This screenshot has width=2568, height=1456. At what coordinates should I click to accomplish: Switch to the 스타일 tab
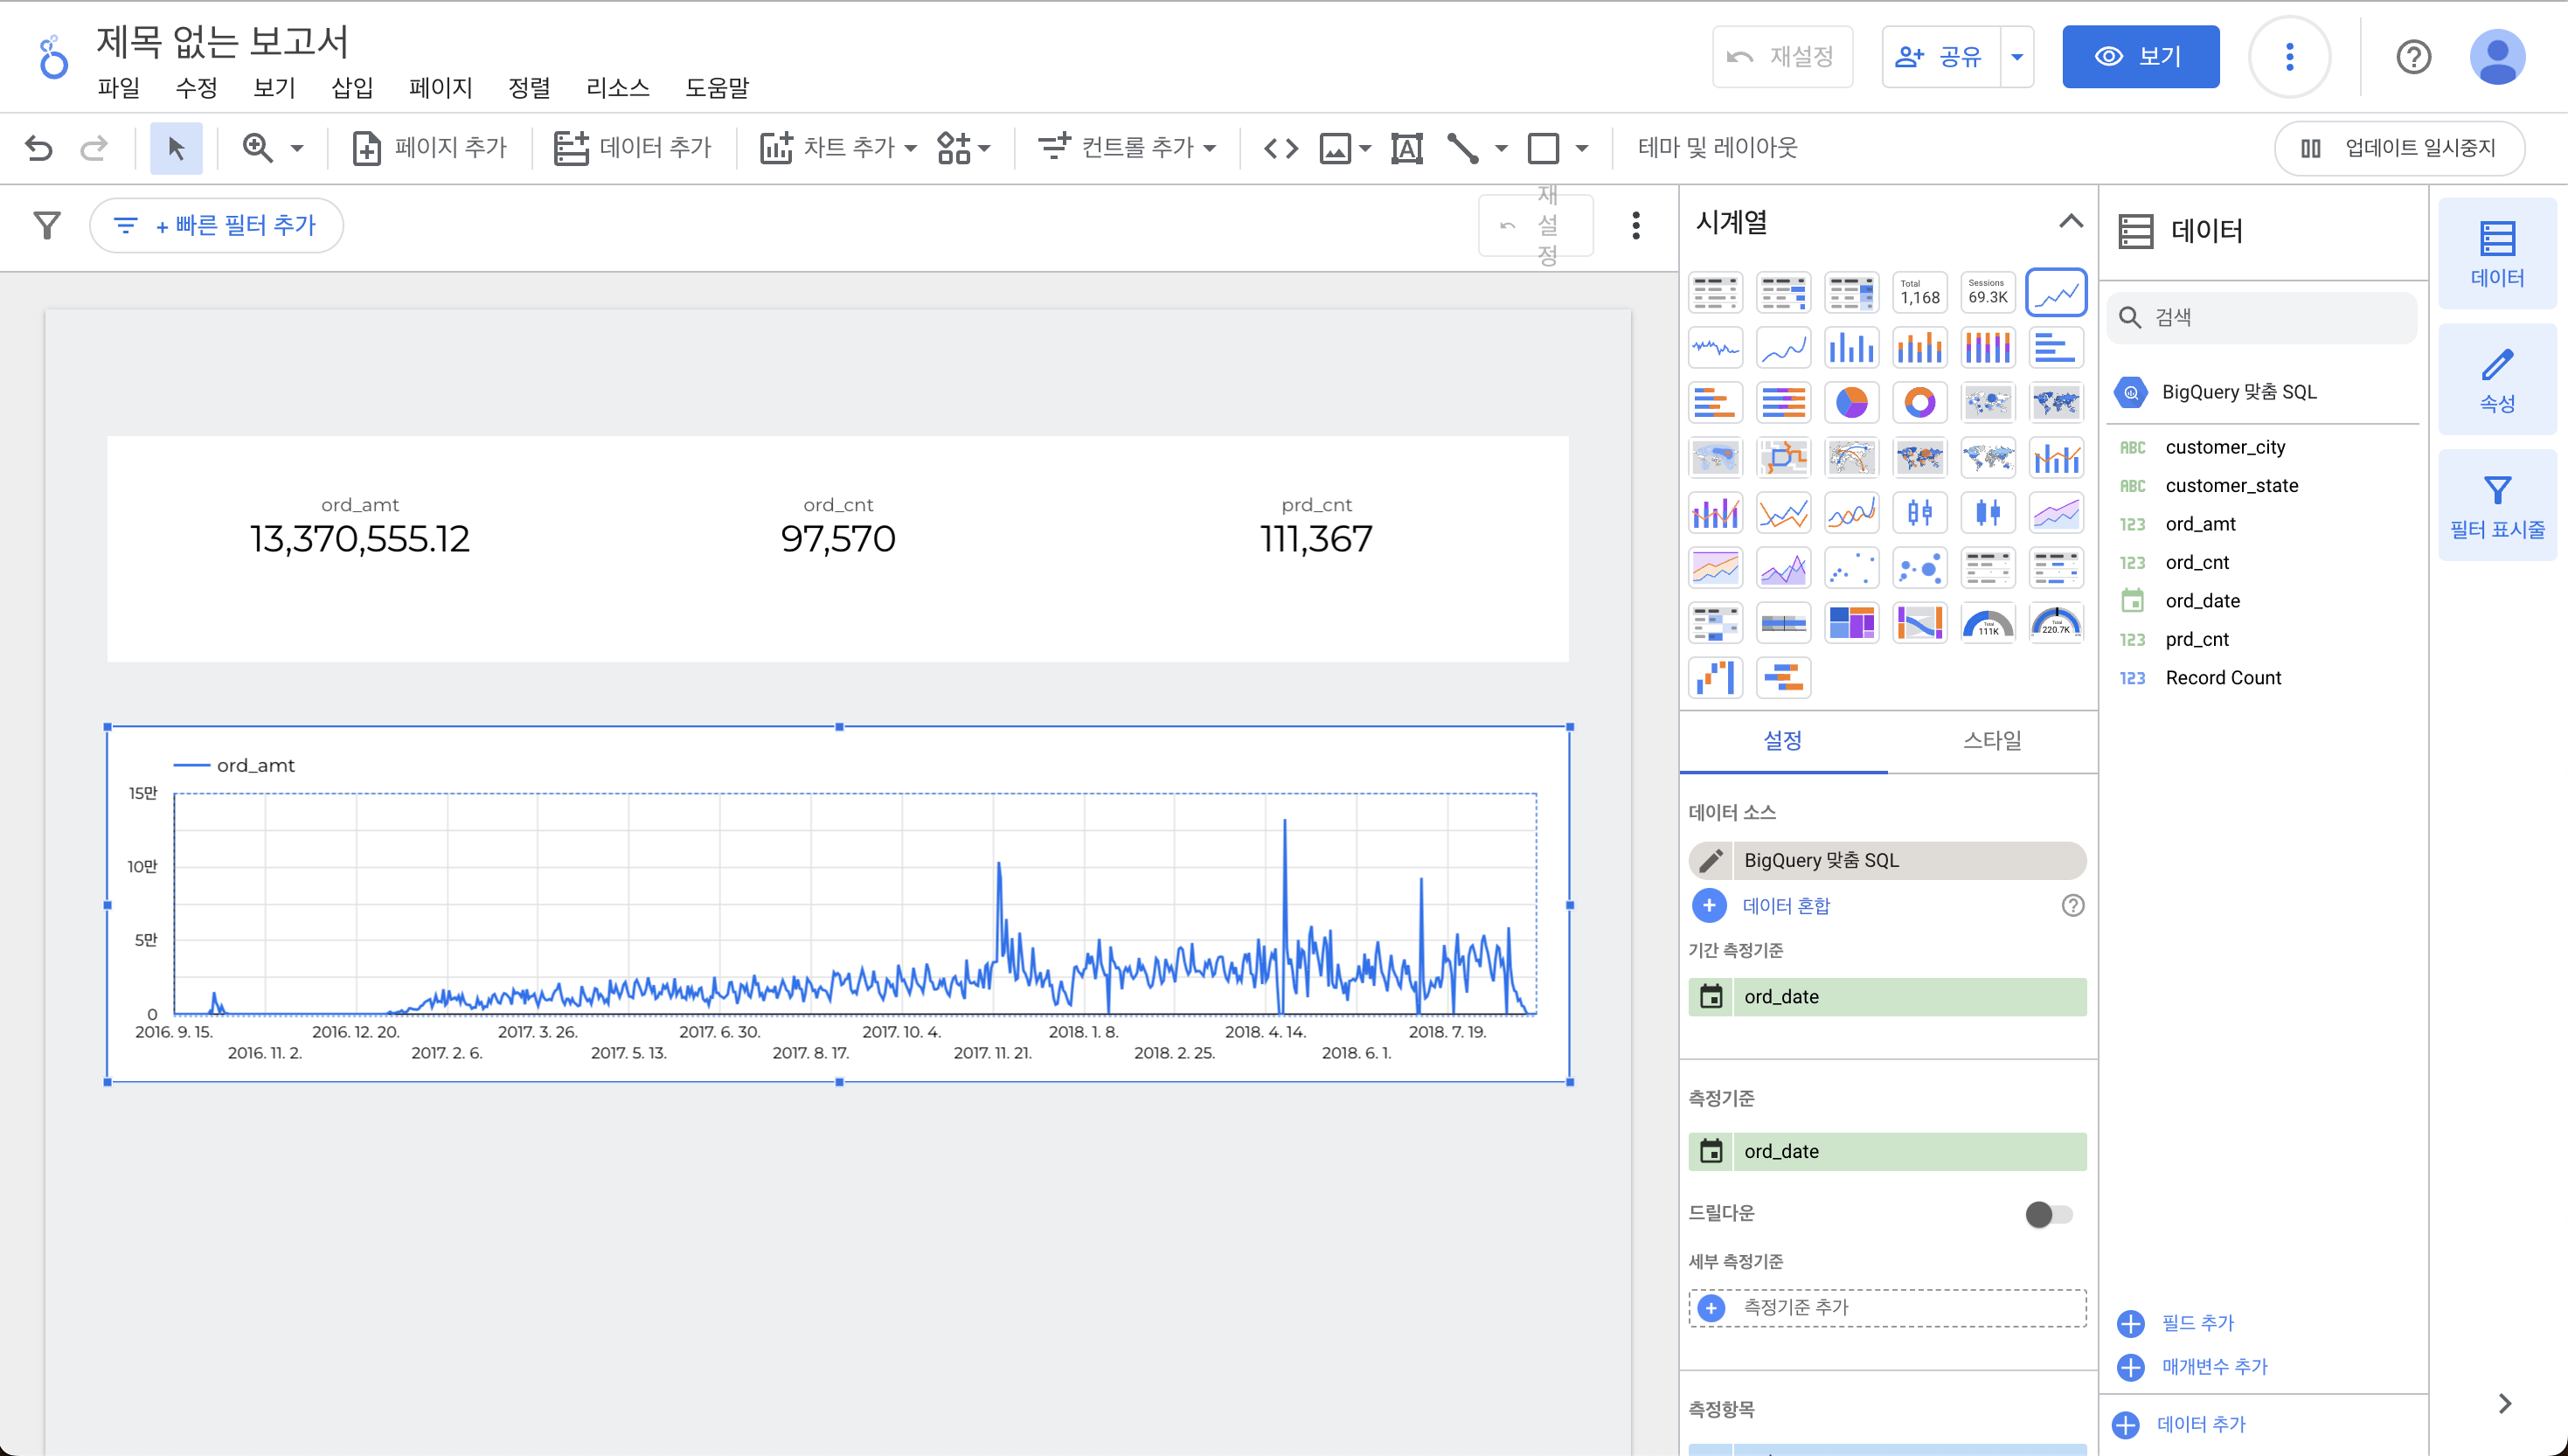(x=1991, y=740)
